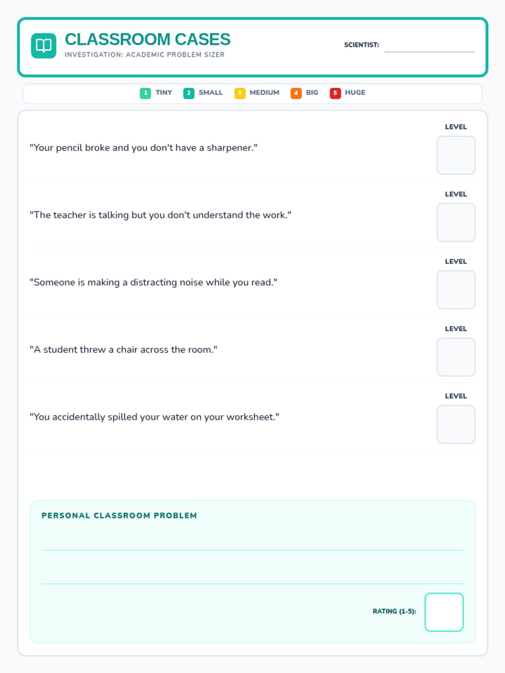The width and height of the screenshot is (505, 673).
Task: Click the green number 1 Tiny badge
Action: [x=145, y=93]
